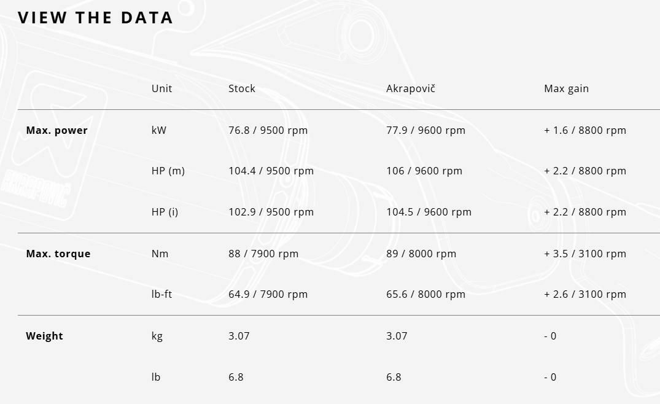This screenshot has height=404, width=660.
Task: Select the Max. power row label
Action: tap(56, 130)
